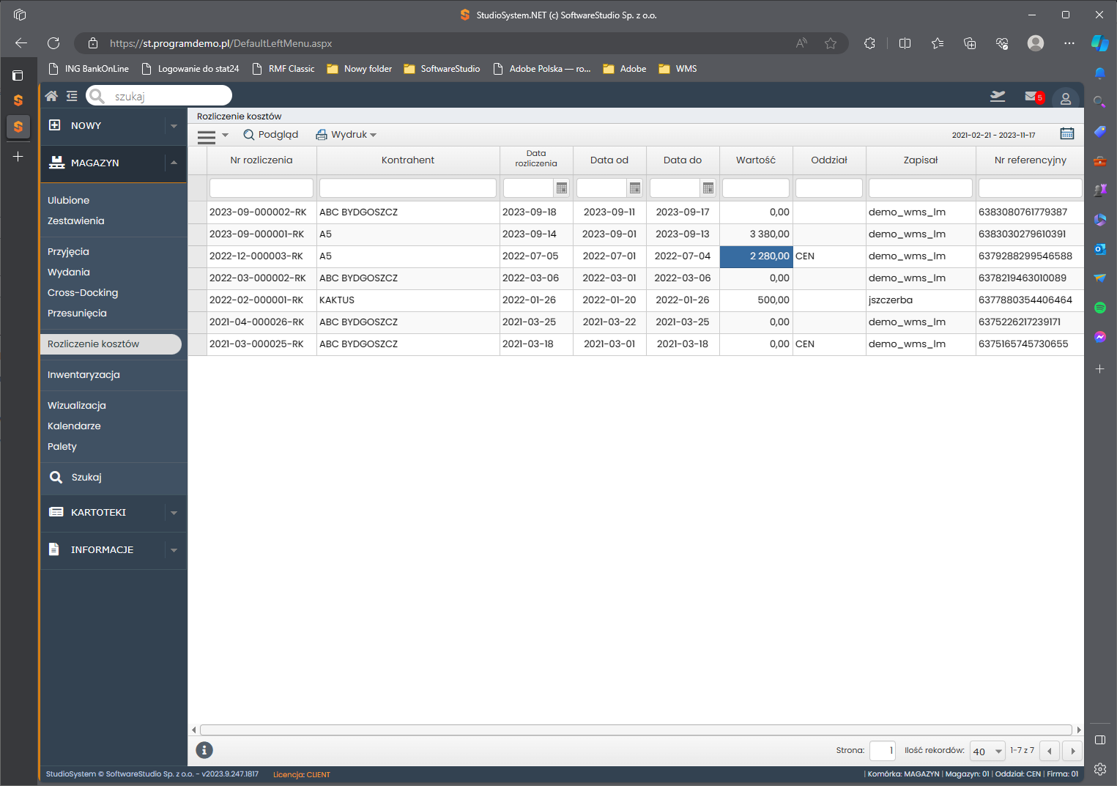The image size is (1117, 786).
Task: Open Kalendarze in the left menu
Action: click(x=74, y=426)
